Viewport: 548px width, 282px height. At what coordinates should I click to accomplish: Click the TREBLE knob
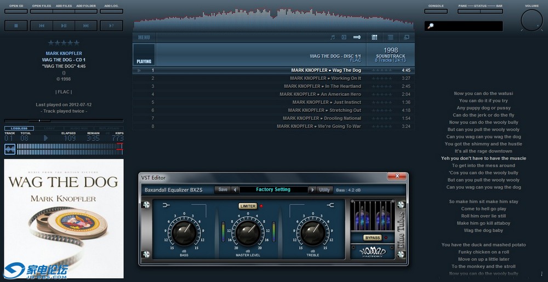tap(312, 233)
